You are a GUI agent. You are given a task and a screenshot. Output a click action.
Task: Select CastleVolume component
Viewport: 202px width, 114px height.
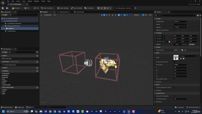point(11,31)
